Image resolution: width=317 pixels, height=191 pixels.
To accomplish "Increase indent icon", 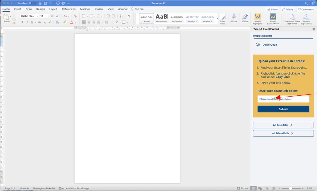I will [x=114, y=16].
